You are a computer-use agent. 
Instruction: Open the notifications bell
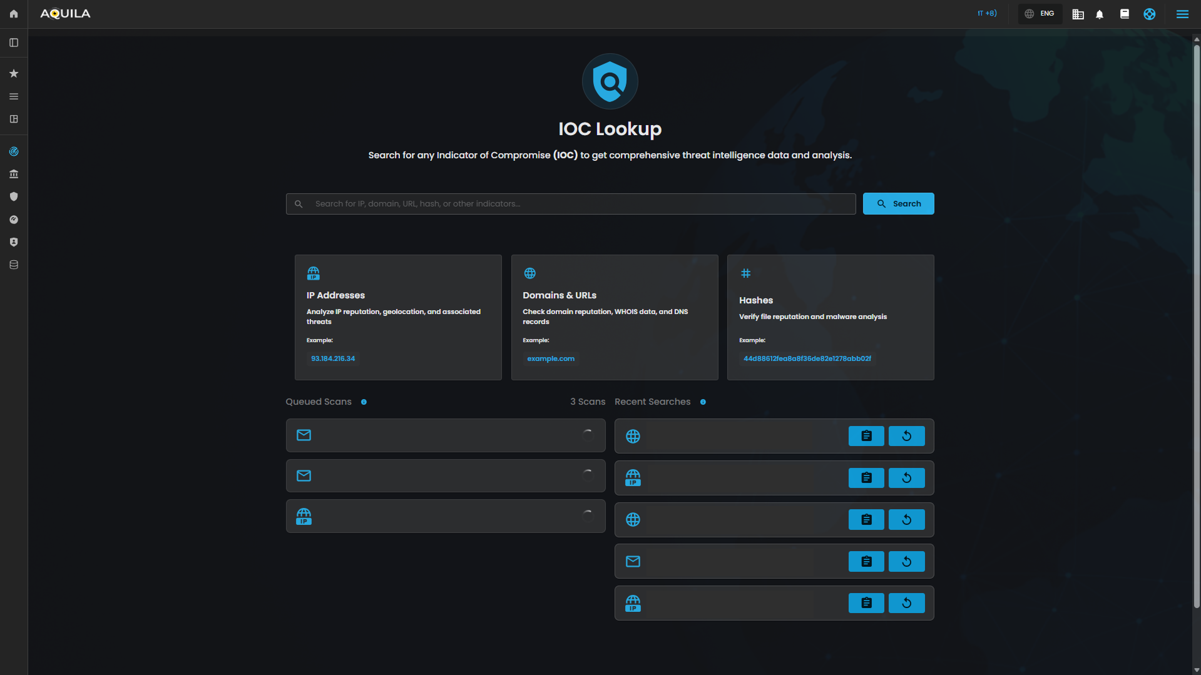click(1100, 14)
